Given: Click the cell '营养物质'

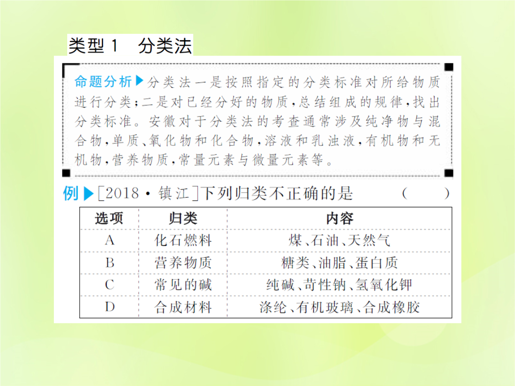Looking at the screenshot, I should [183, 263].
